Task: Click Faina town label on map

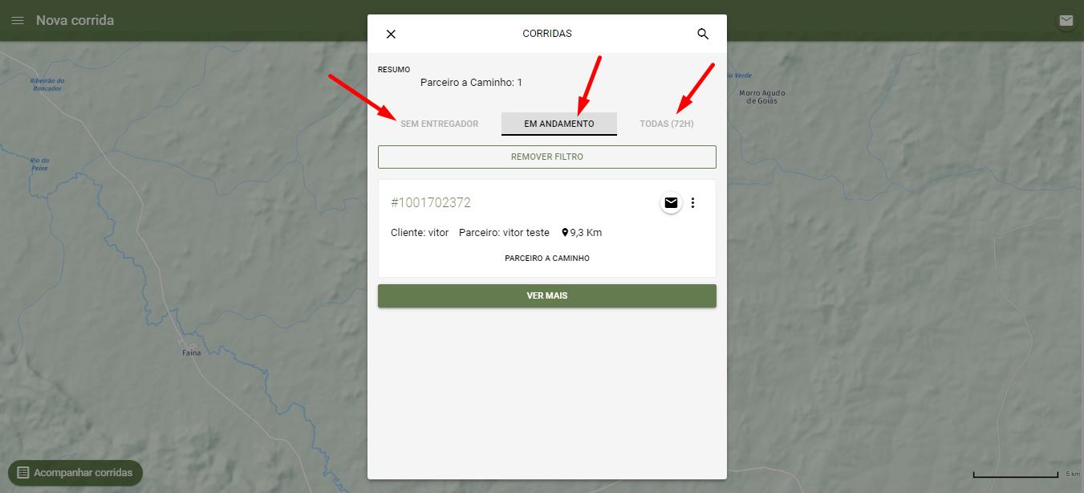Action: 192,352
